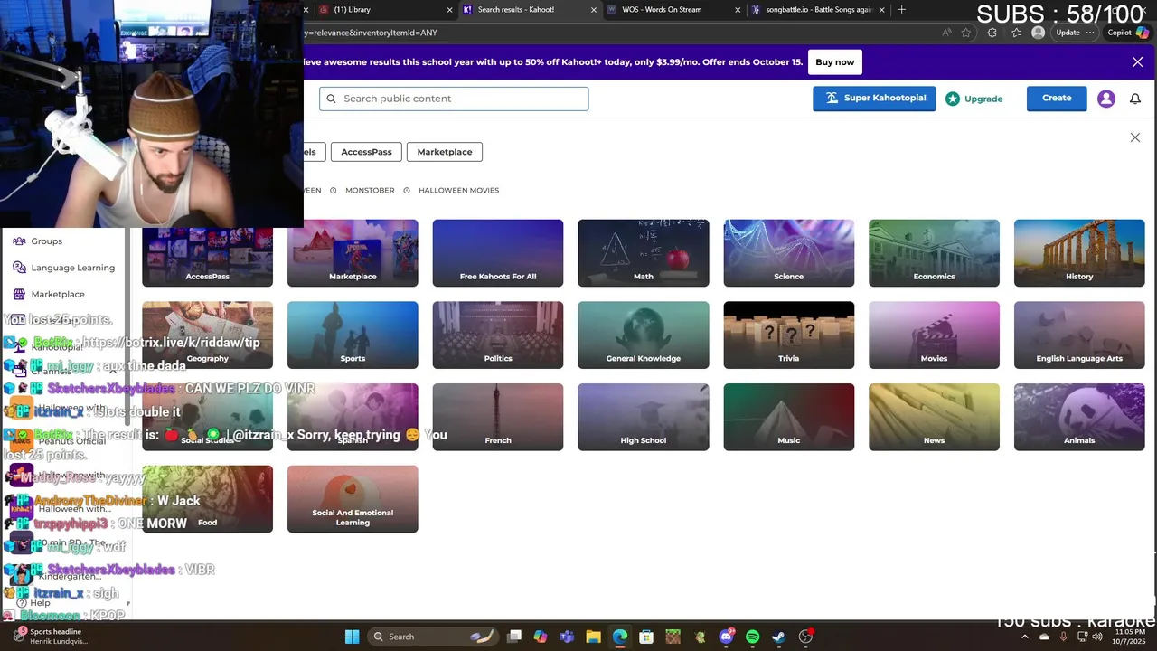The image size is (1157, 651).
Task: Open Microsoft Teams from the taskbar
Action: click(x=567, y=637)
